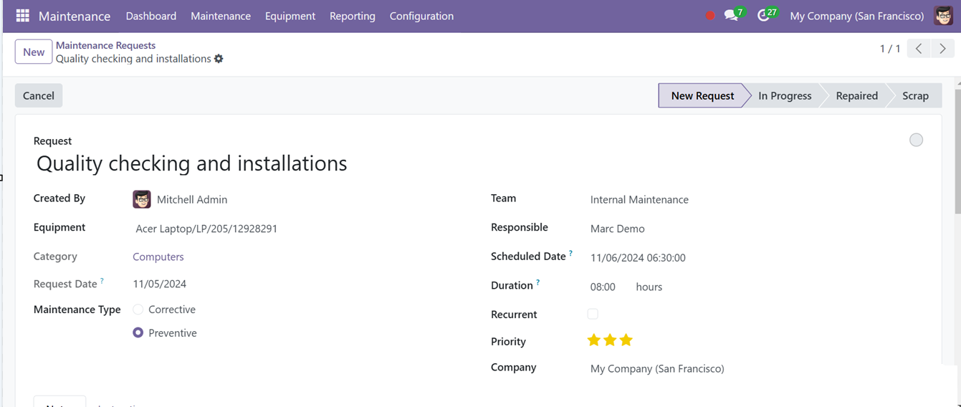This screenshot has height=407, width=961.
Task: Select the Corrective maintenance type
Action: click(138, 310)
